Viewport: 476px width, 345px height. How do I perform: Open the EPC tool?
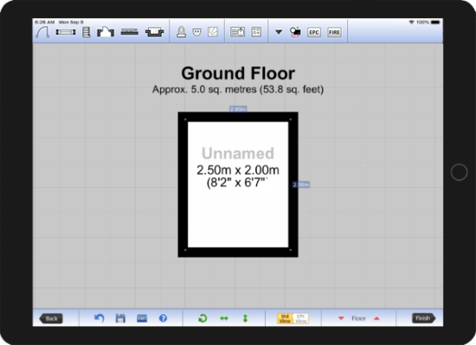tap(314, 32)
